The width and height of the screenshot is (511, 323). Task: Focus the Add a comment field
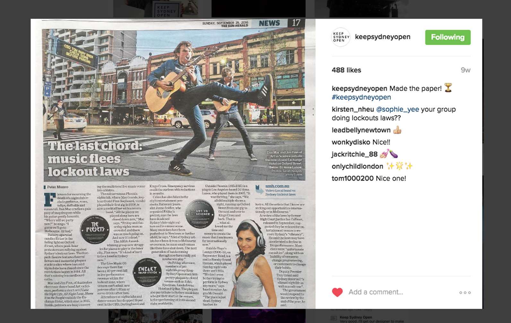376,292
